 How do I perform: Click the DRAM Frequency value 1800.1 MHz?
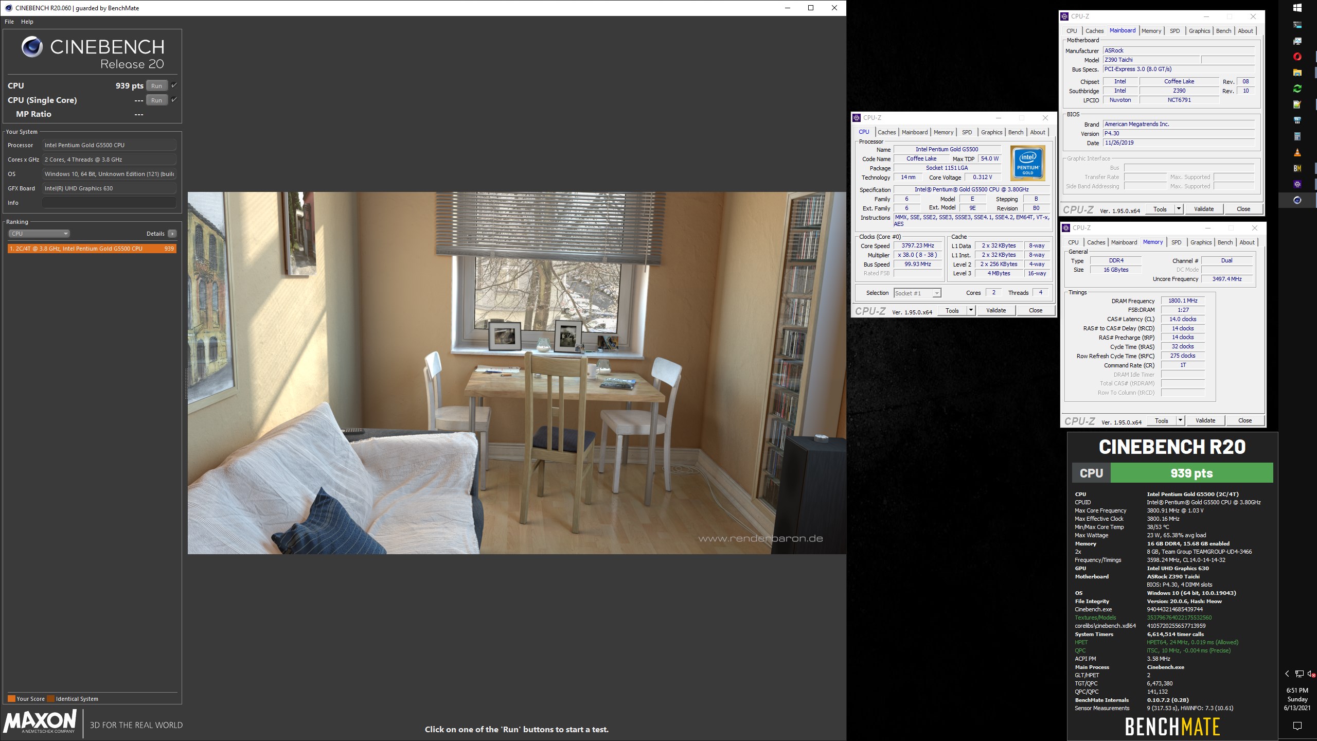1182,301
